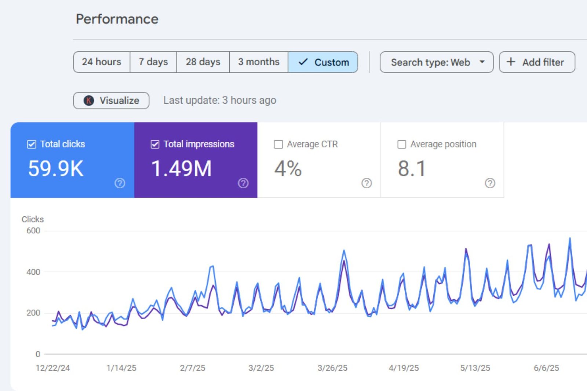Open the Search type: Web dropdown
587x391 pixels.
tap(430, 62)
